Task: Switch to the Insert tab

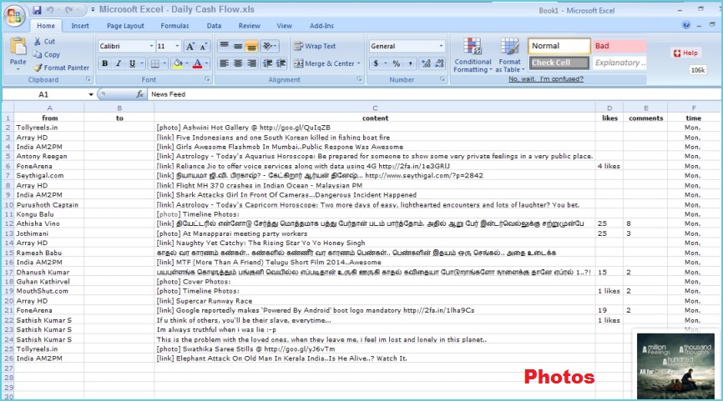Action: click(x=80, y=26)
